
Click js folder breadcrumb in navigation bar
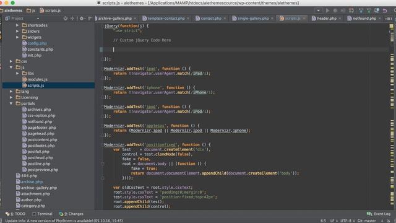tap(31, 11)
